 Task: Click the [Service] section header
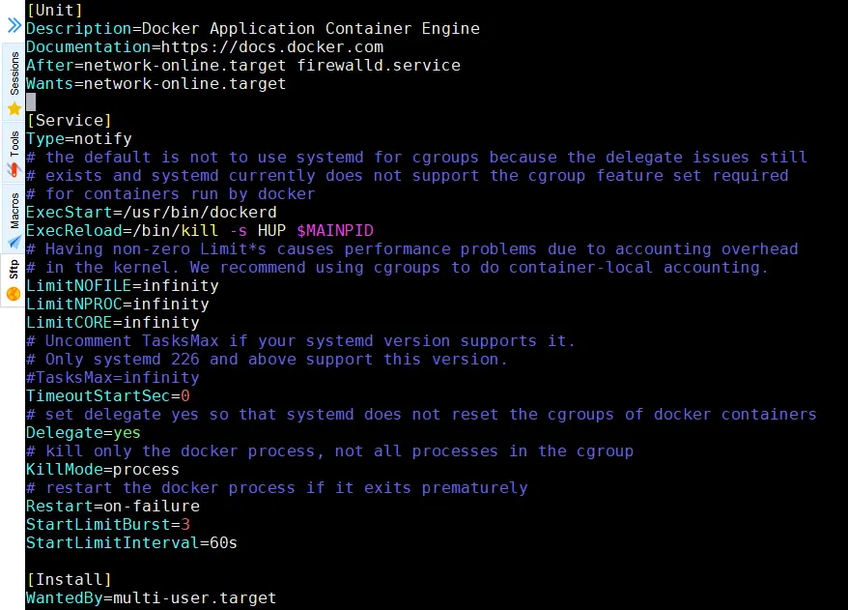(69, 120)
